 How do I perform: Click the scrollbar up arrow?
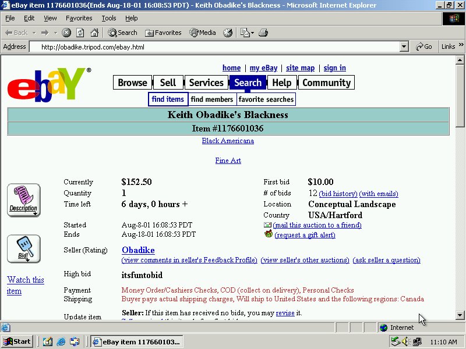[460, 60]
